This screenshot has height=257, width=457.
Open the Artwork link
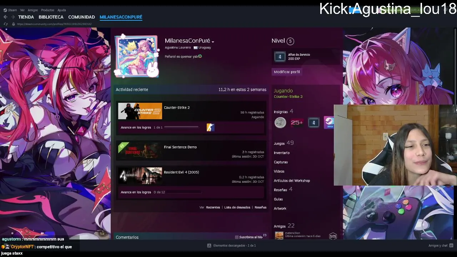[x=280, y=208]
